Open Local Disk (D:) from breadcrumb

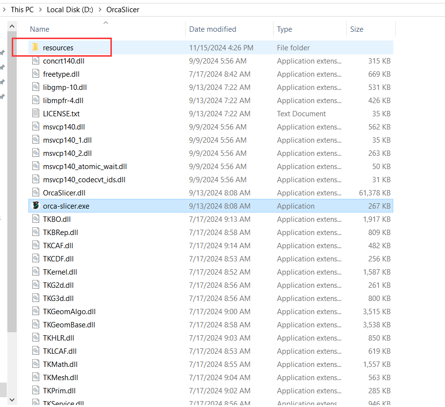[x=70, y=9]
